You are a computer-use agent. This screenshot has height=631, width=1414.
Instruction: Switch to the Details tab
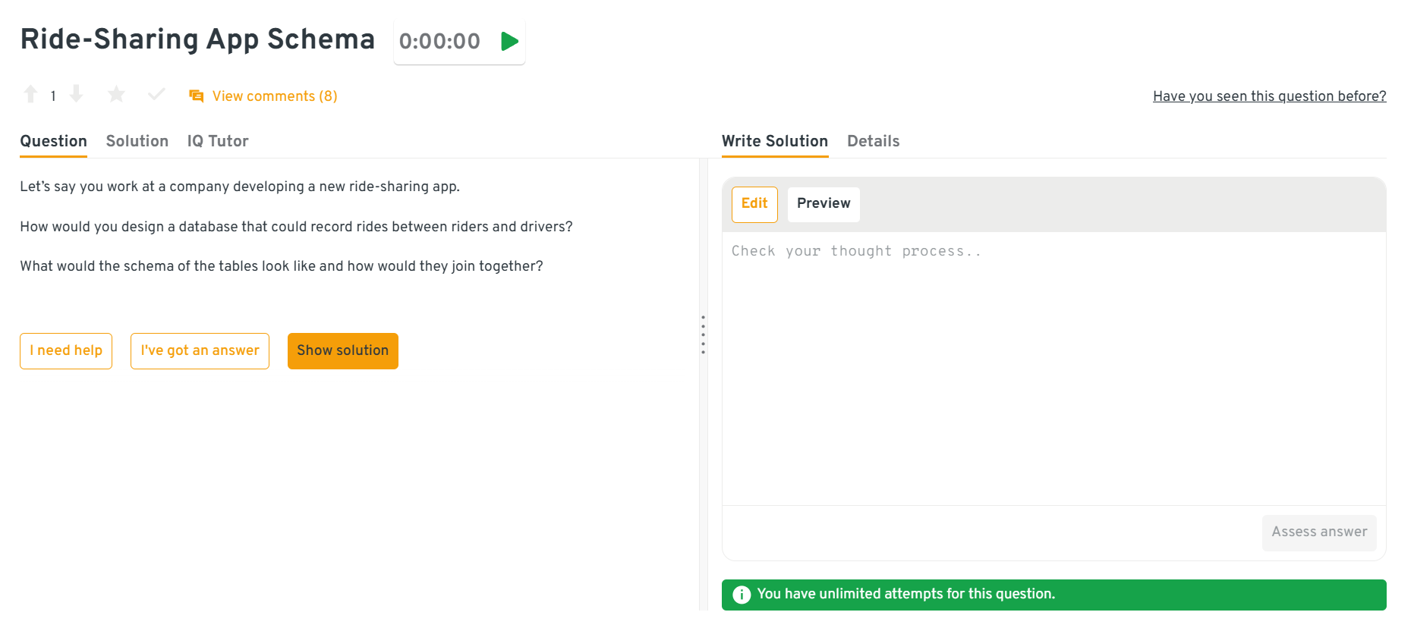873,141
